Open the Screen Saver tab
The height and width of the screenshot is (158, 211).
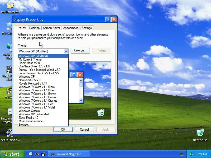coord(51,28)
